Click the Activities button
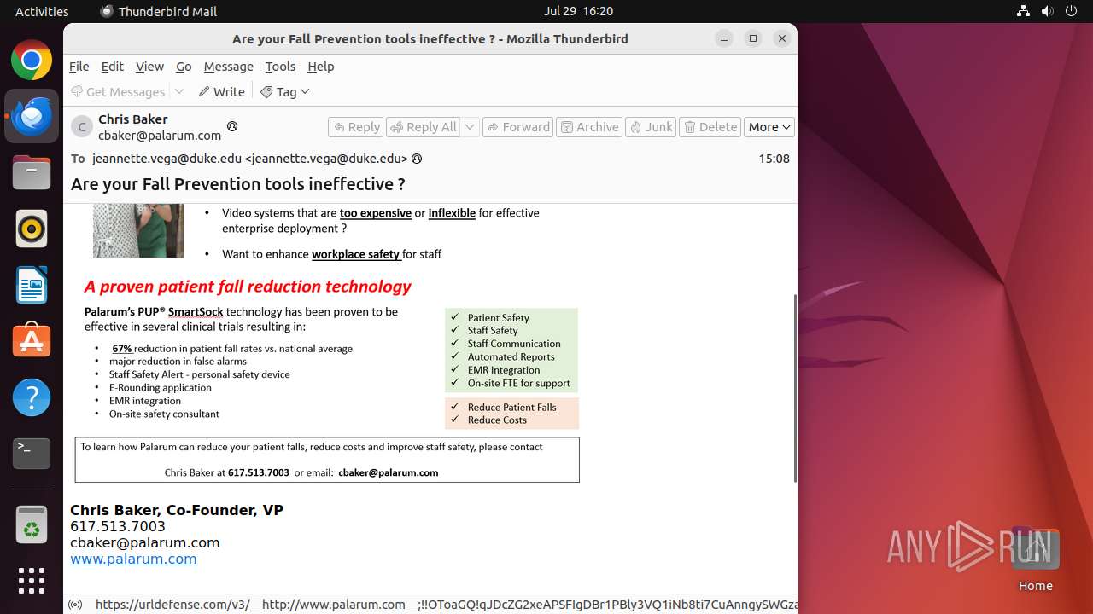 coord(42,11)
